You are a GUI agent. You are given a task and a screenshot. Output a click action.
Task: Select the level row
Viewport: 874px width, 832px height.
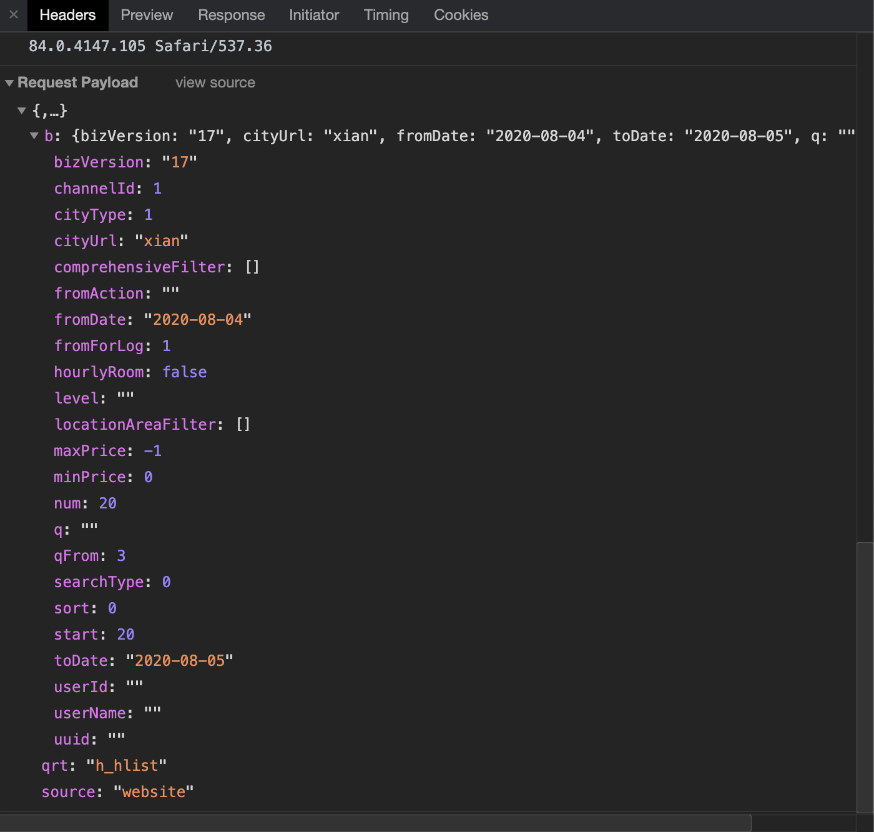94,399
